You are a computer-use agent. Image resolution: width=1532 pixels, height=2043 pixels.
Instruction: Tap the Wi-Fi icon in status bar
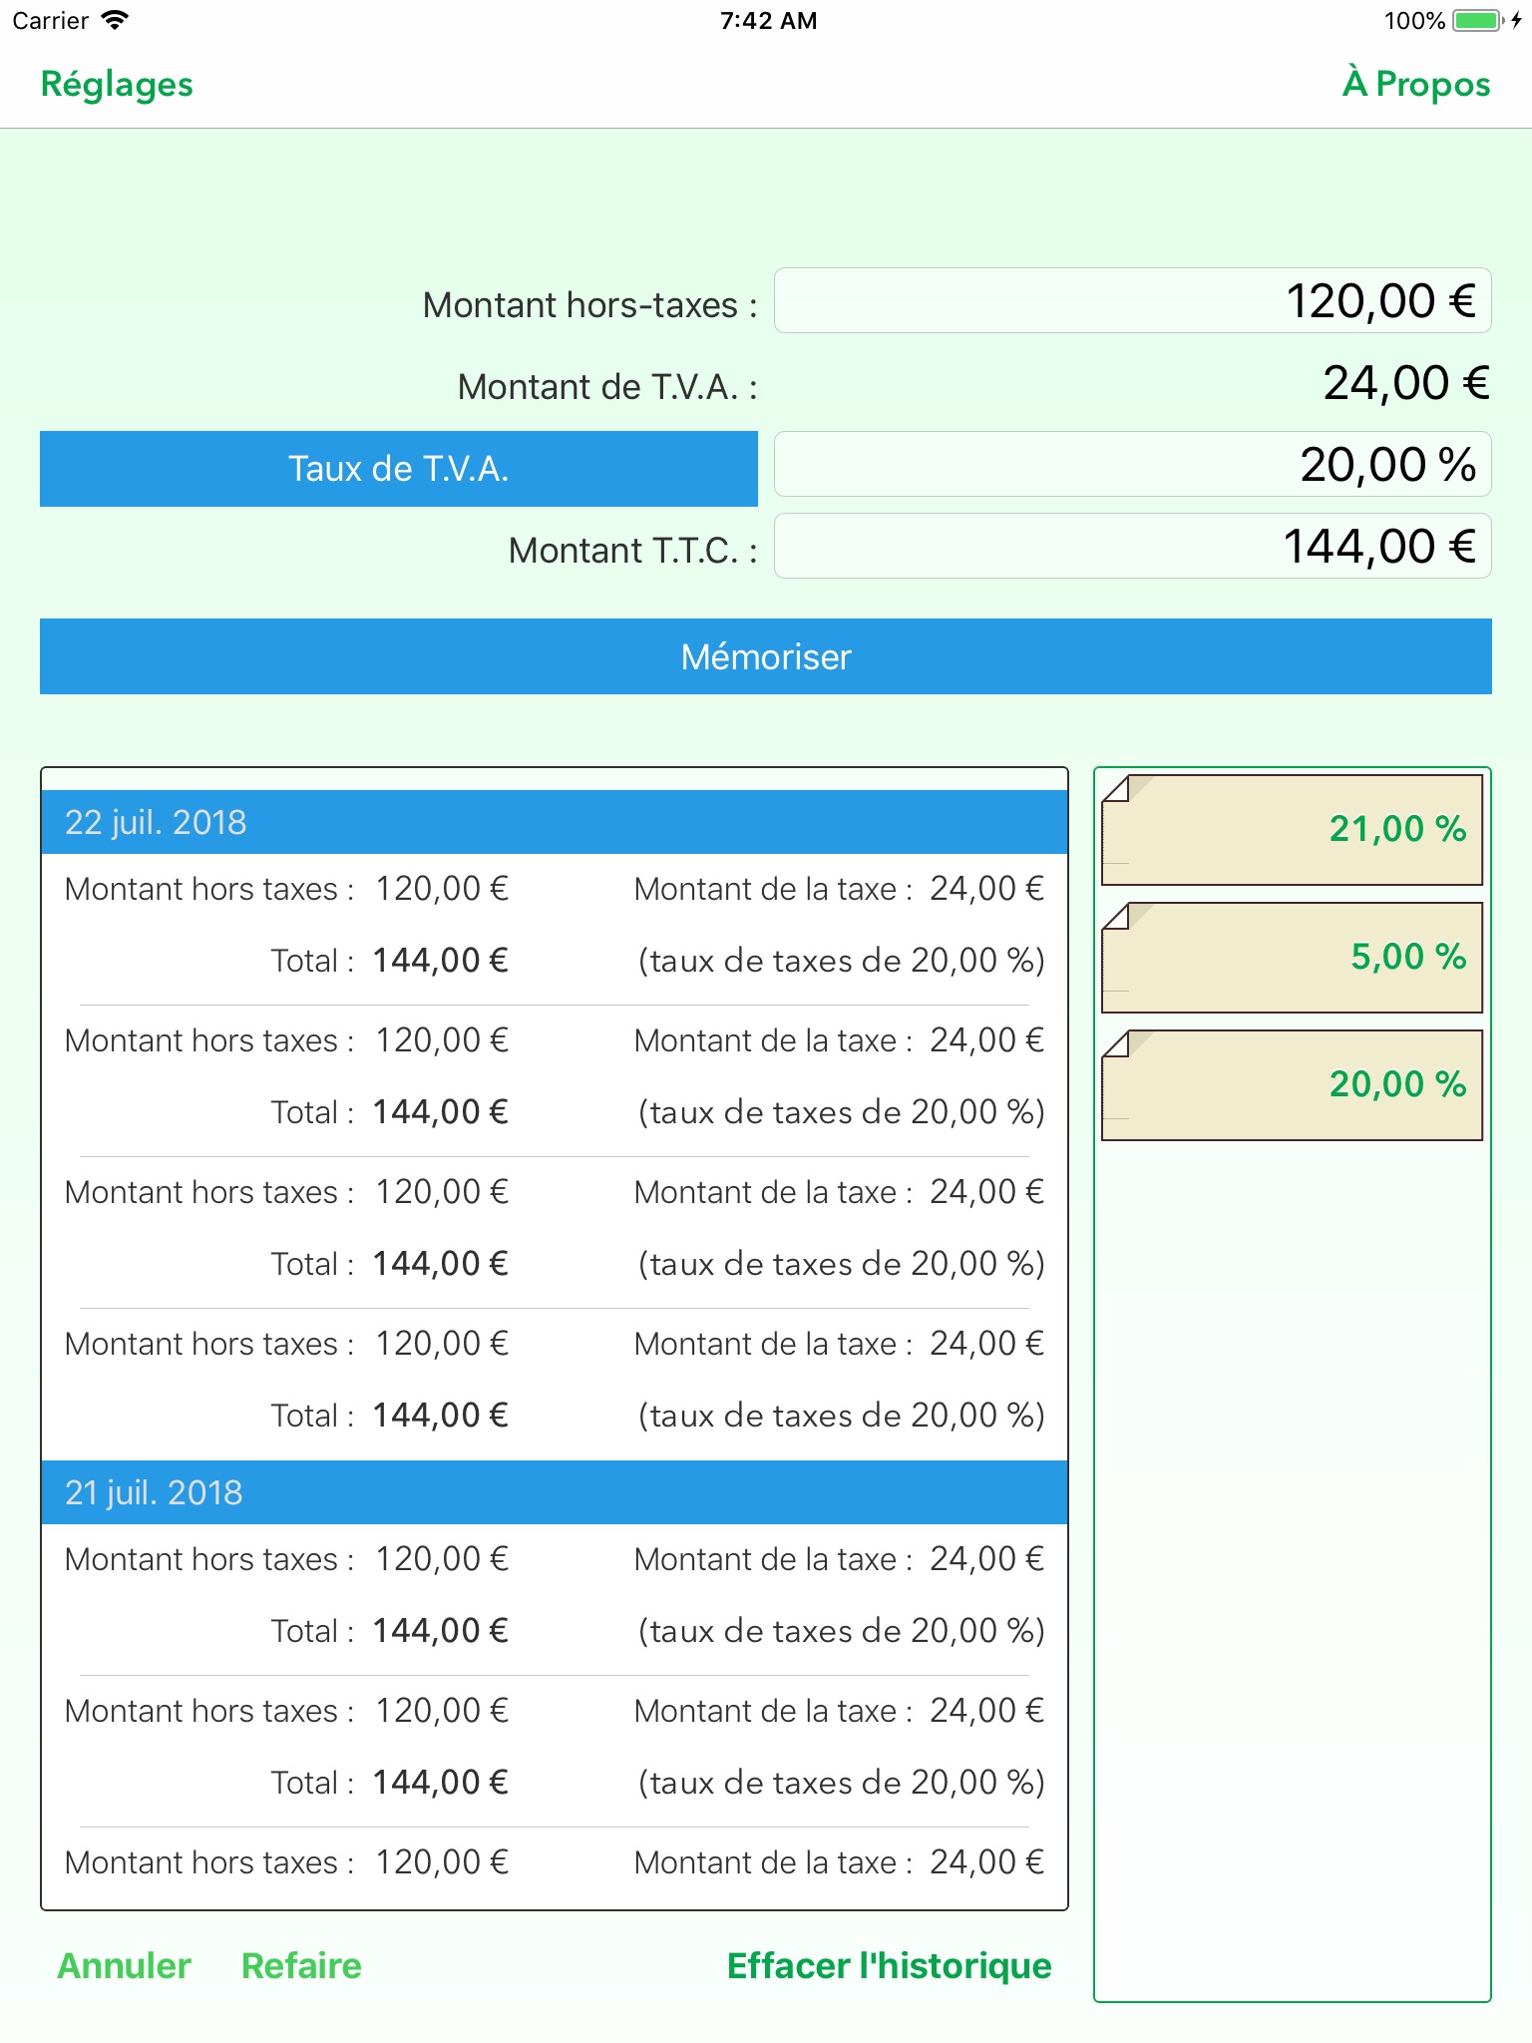[x=115, y=20]
